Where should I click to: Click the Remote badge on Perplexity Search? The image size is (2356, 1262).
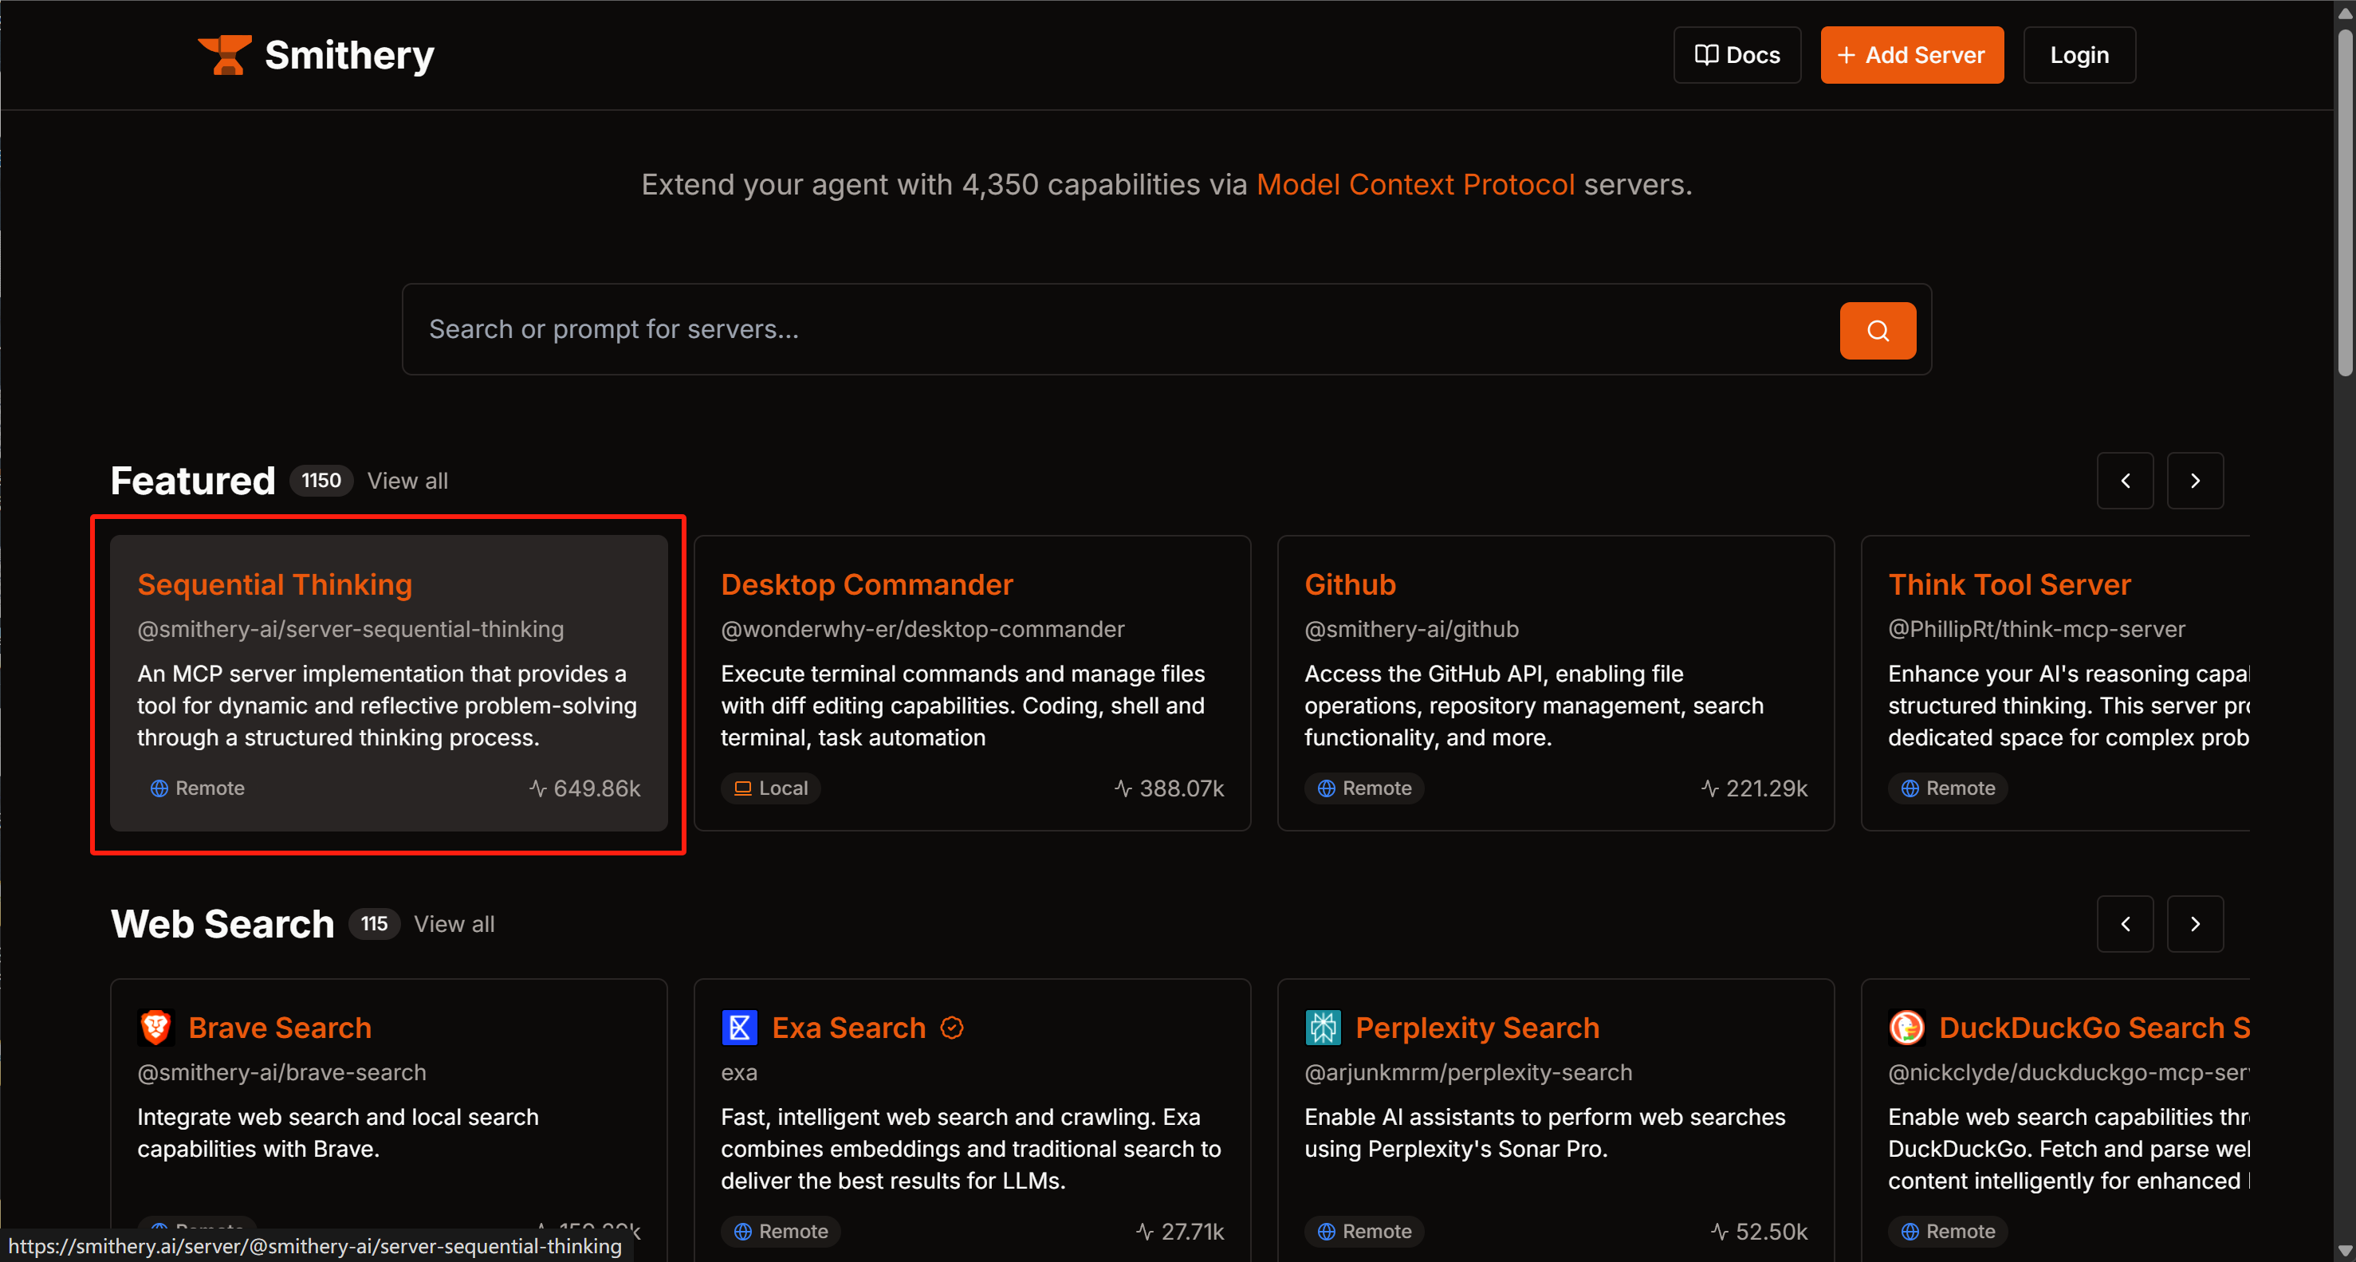click(1365, 1232)
